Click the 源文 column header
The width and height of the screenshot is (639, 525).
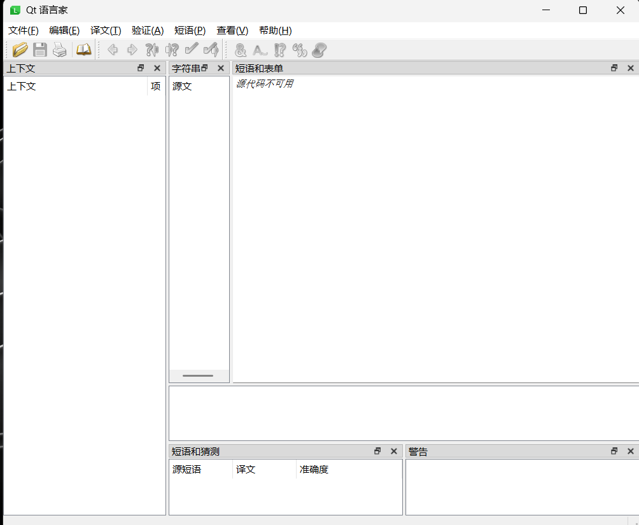[x=199, y=87]
